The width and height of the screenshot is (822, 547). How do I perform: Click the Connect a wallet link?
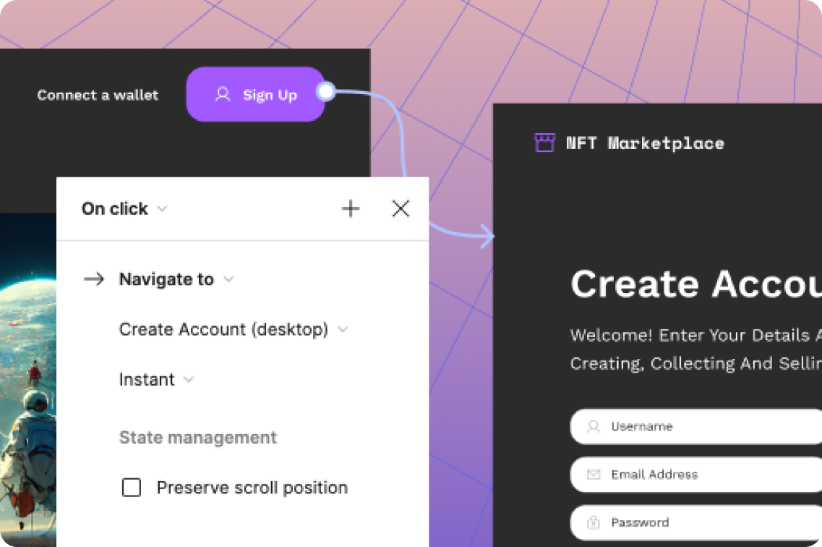[98, 95]
